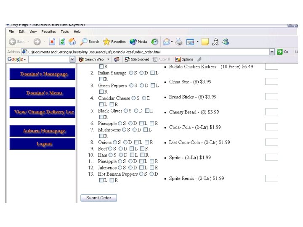Image resolution: width=303 pixels, height=227 pixels.
Task: Open Google toolbar Options icon
Action: [x=178, y=59]
